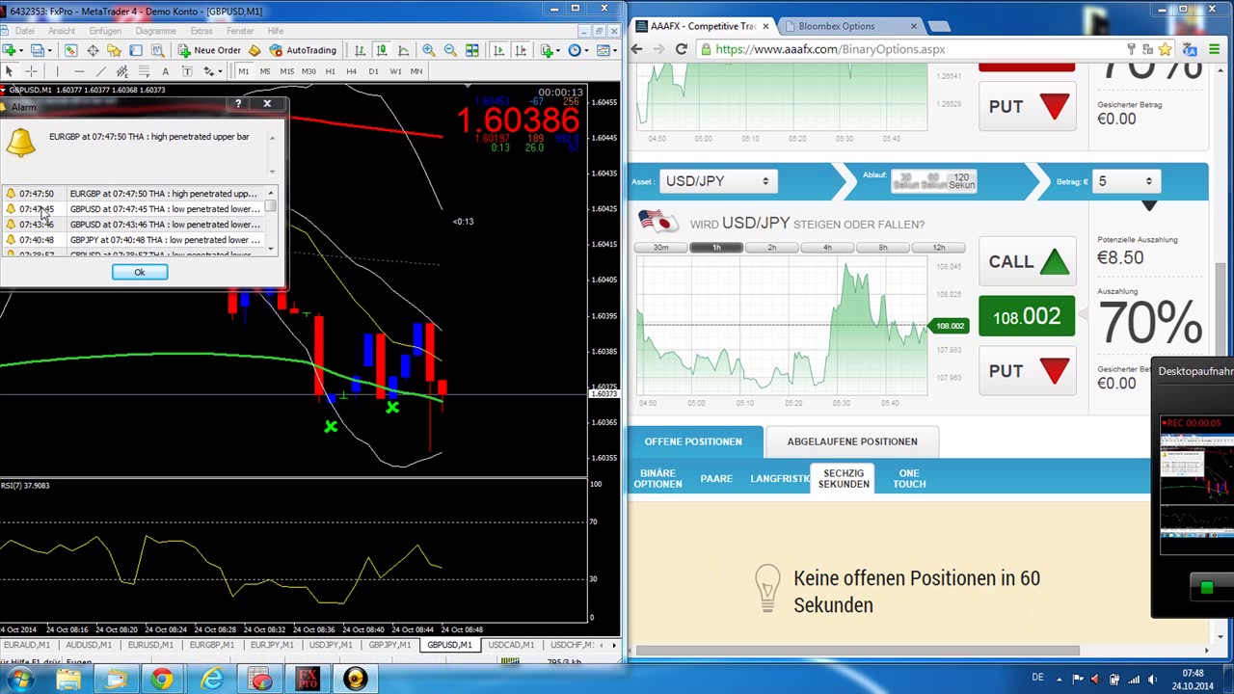This screenshot has width=1234, height=694.
Task: Click the zoom in magnifier icon
Action: (x=428, y=50)
